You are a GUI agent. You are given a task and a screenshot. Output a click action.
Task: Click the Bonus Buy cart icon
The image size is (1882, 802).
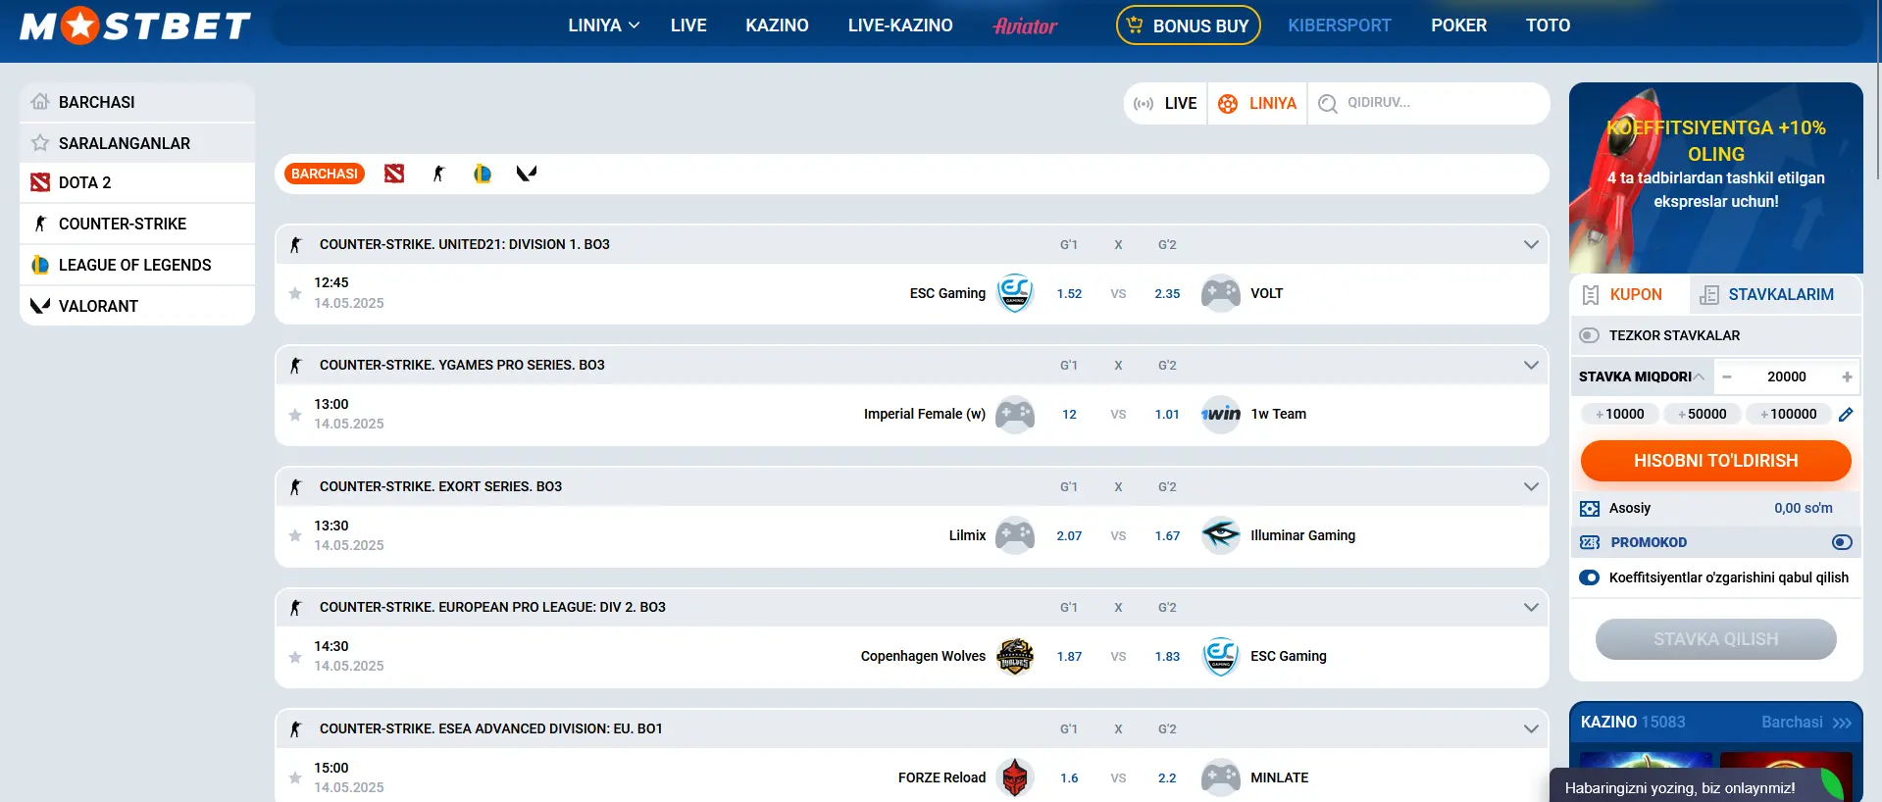pos(1135,25)
